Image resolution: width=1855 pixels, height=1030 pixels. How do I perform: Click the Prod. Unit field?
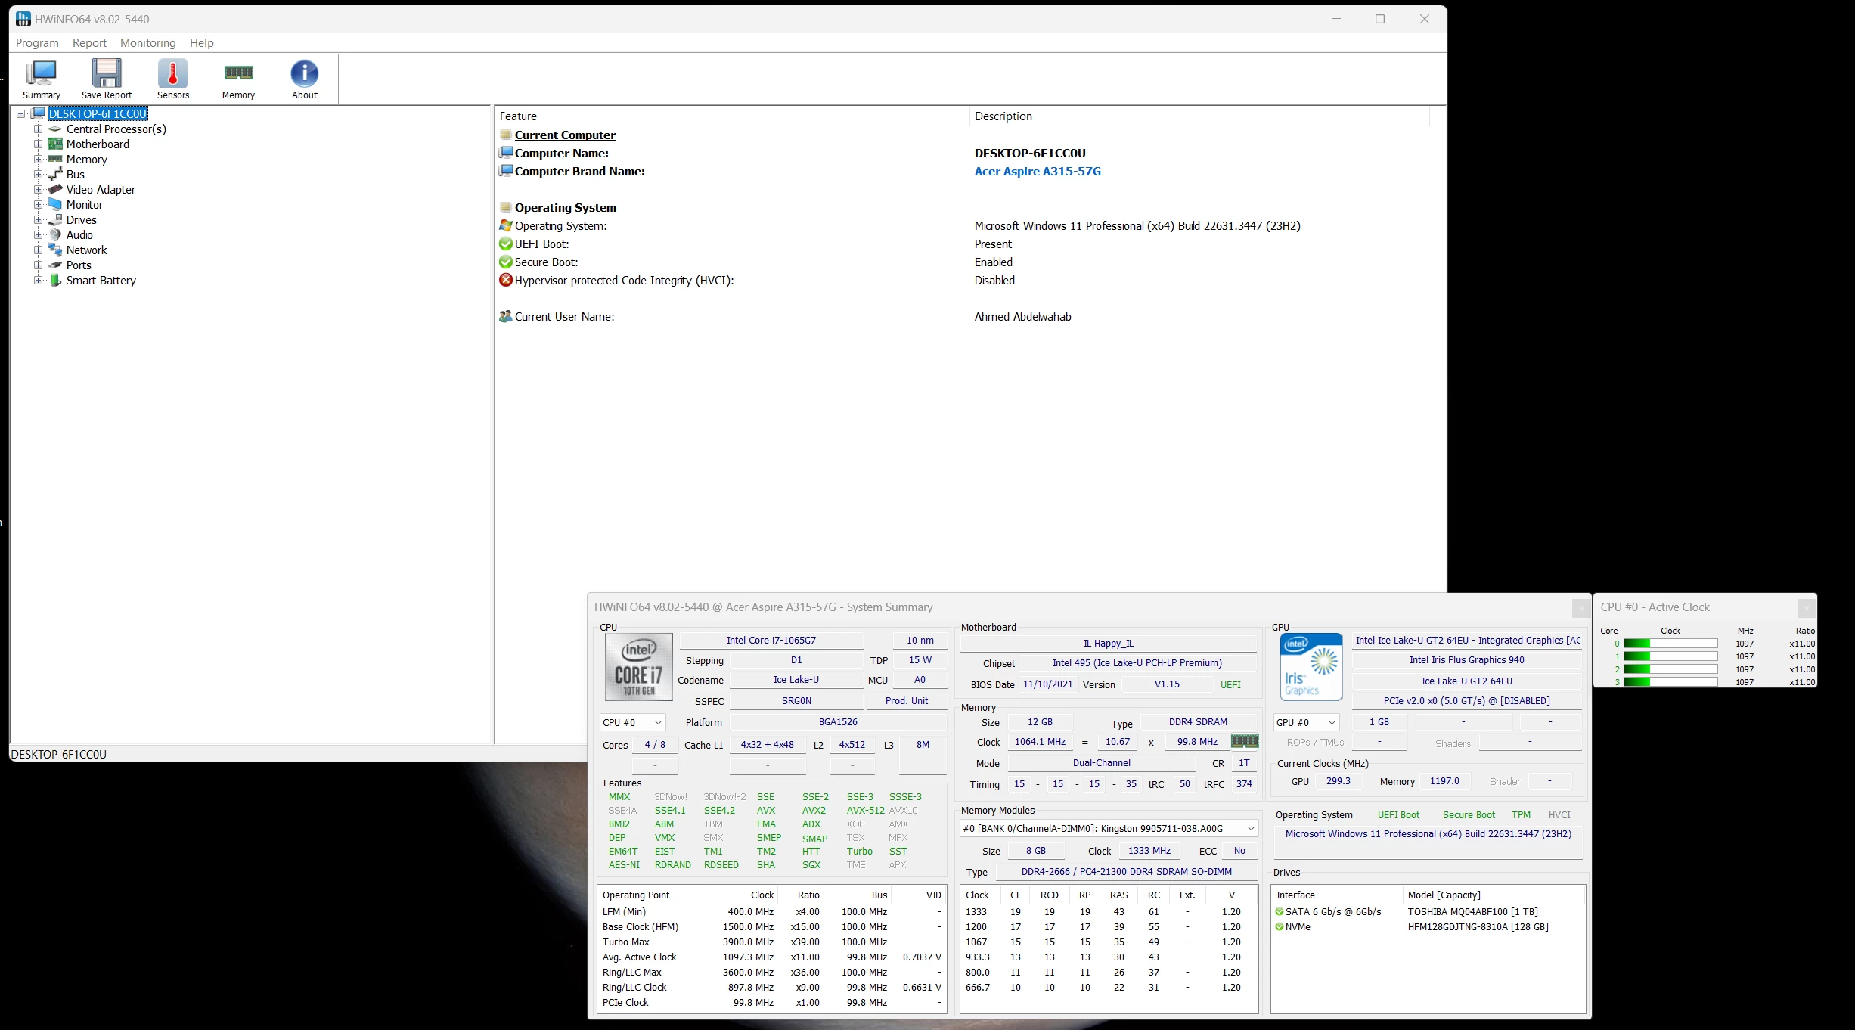(907, 701)
